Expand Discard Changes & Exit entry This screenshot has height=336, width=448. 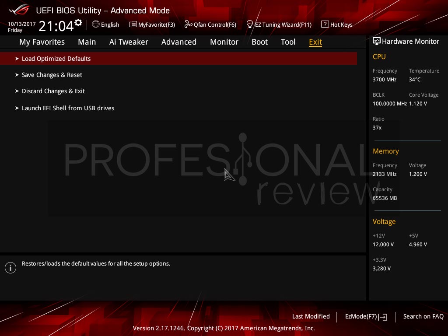pyautogui.click(x=50, y=91)
